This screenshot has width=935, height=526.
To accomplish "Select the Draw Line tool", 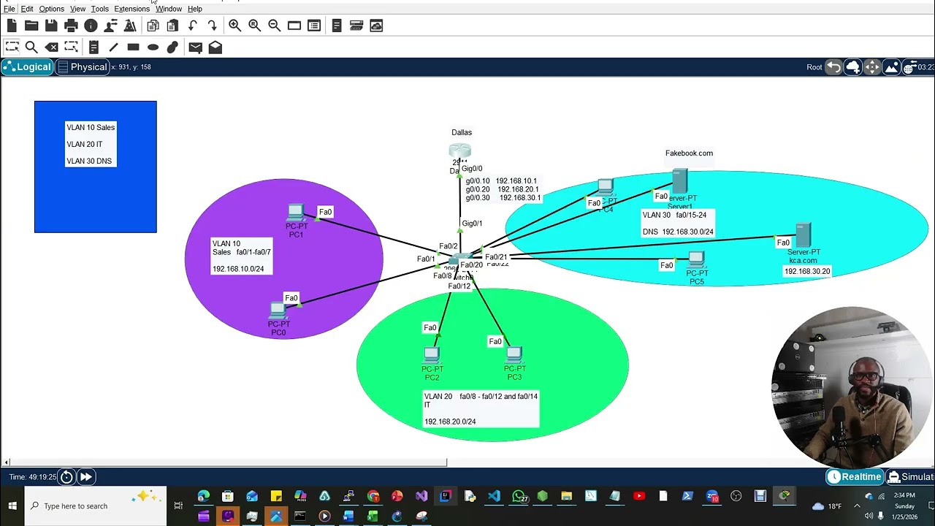I will (113, 47).
